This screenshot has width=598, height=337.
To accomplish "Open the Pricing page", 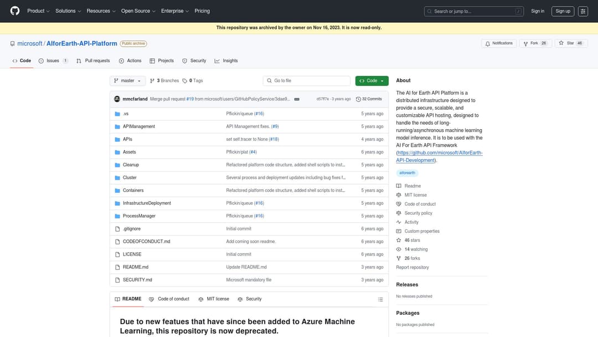I will (202, 11).
